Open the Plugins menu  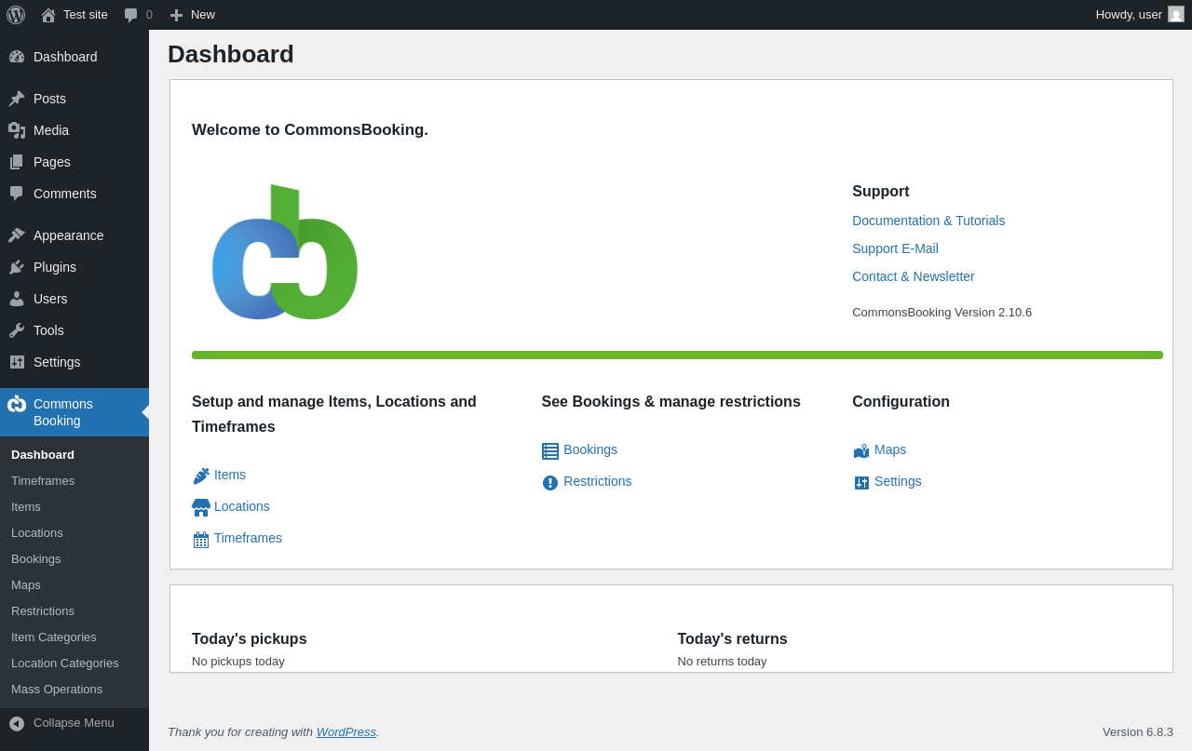click(x=55, y=267)
